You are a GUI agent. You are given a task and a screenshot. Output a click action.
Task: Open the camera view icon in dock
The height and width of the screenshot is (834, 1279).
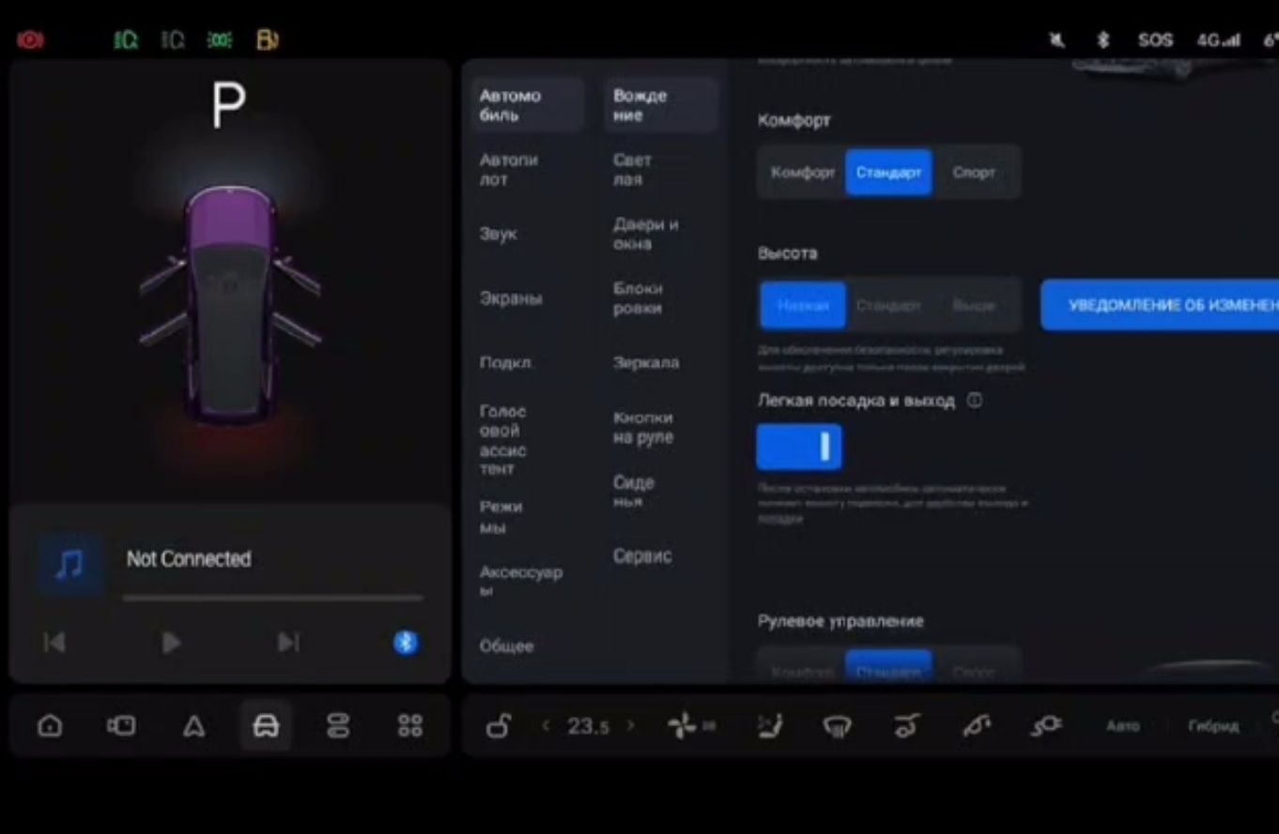coord(121,725)
